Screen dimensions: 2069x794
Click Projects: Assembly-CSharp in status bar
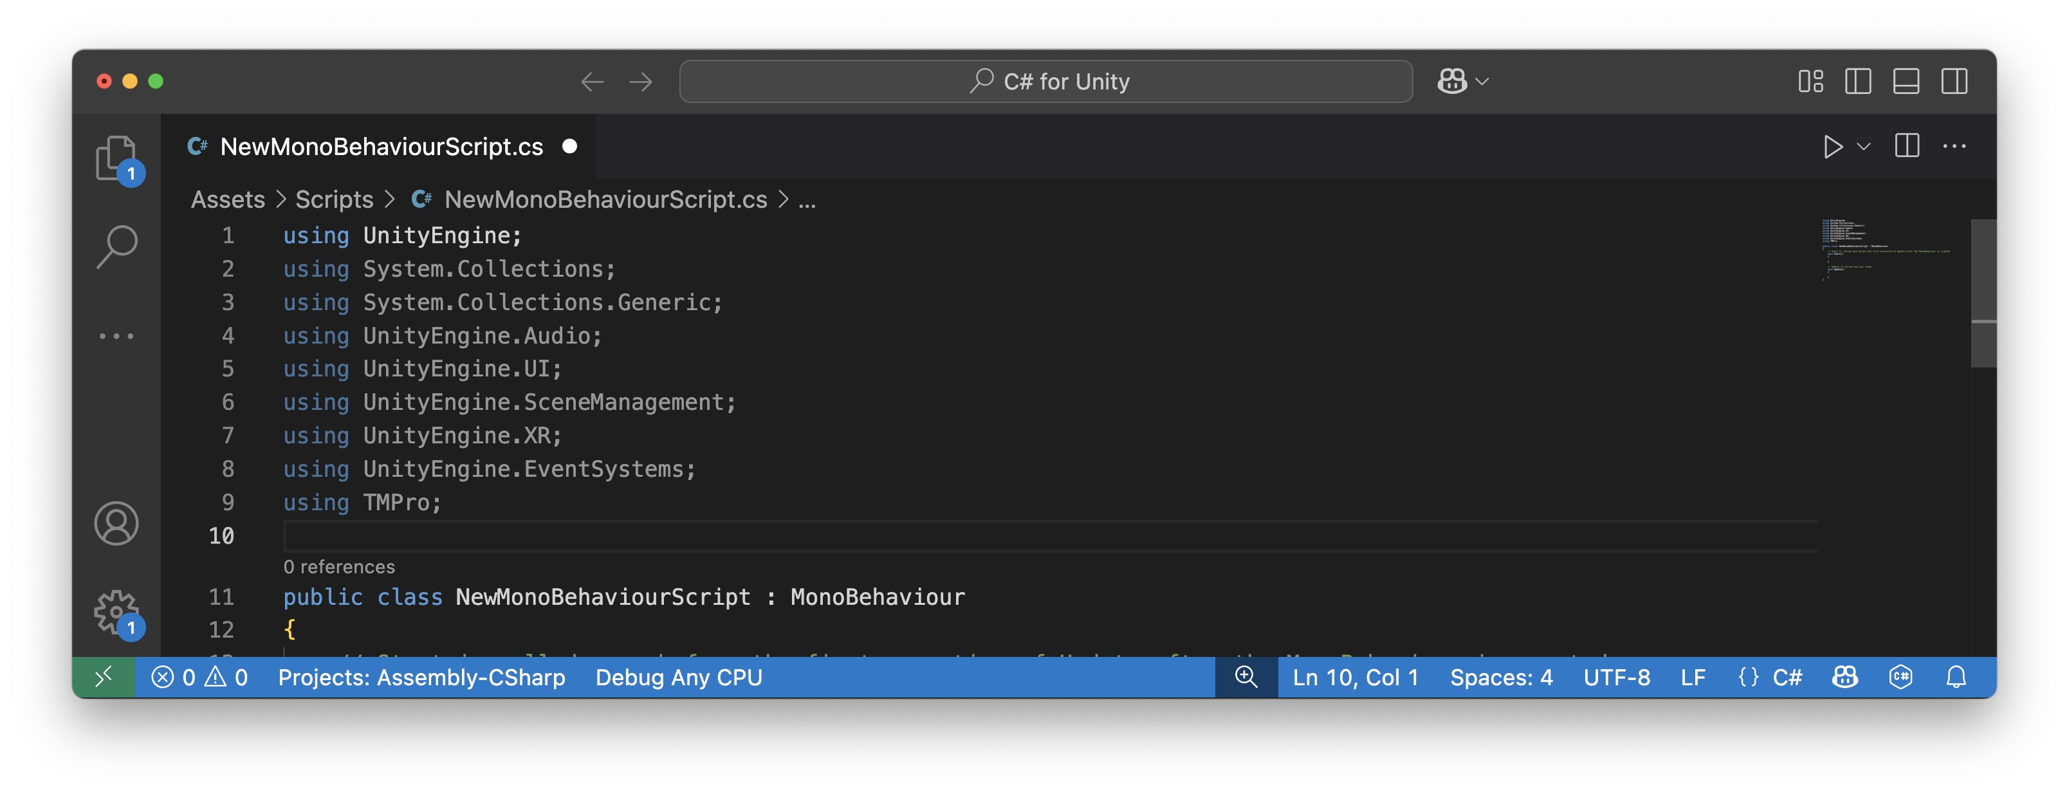pos(421,678)
